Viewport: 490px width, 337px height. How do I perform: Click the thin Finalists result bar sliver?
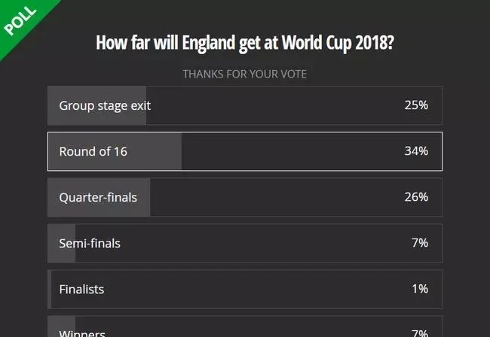pos(50,289)
